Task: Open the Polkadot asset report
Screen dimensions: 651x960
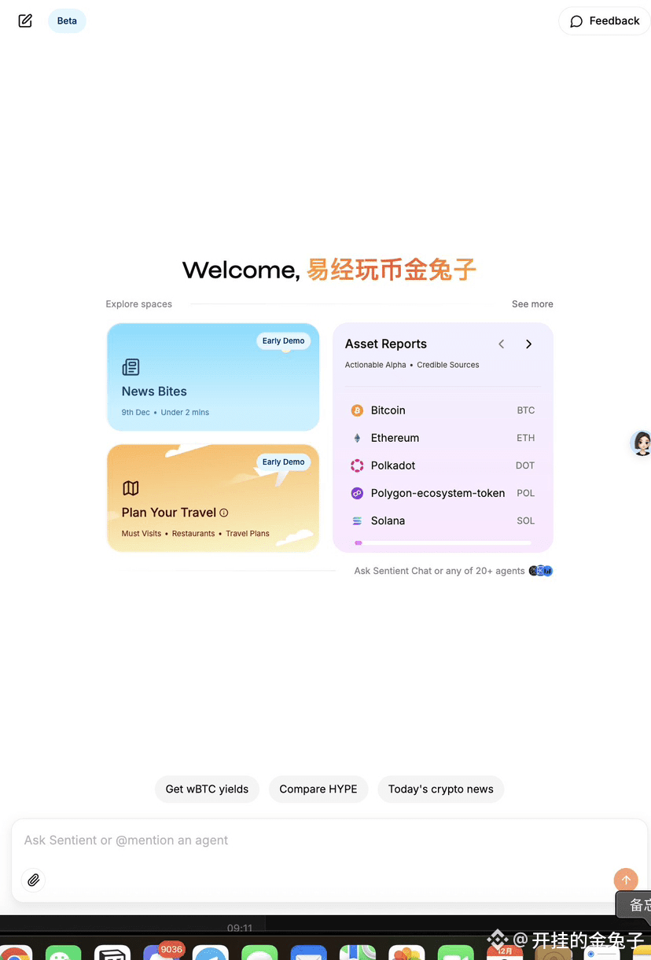Action: coord(443,465)
